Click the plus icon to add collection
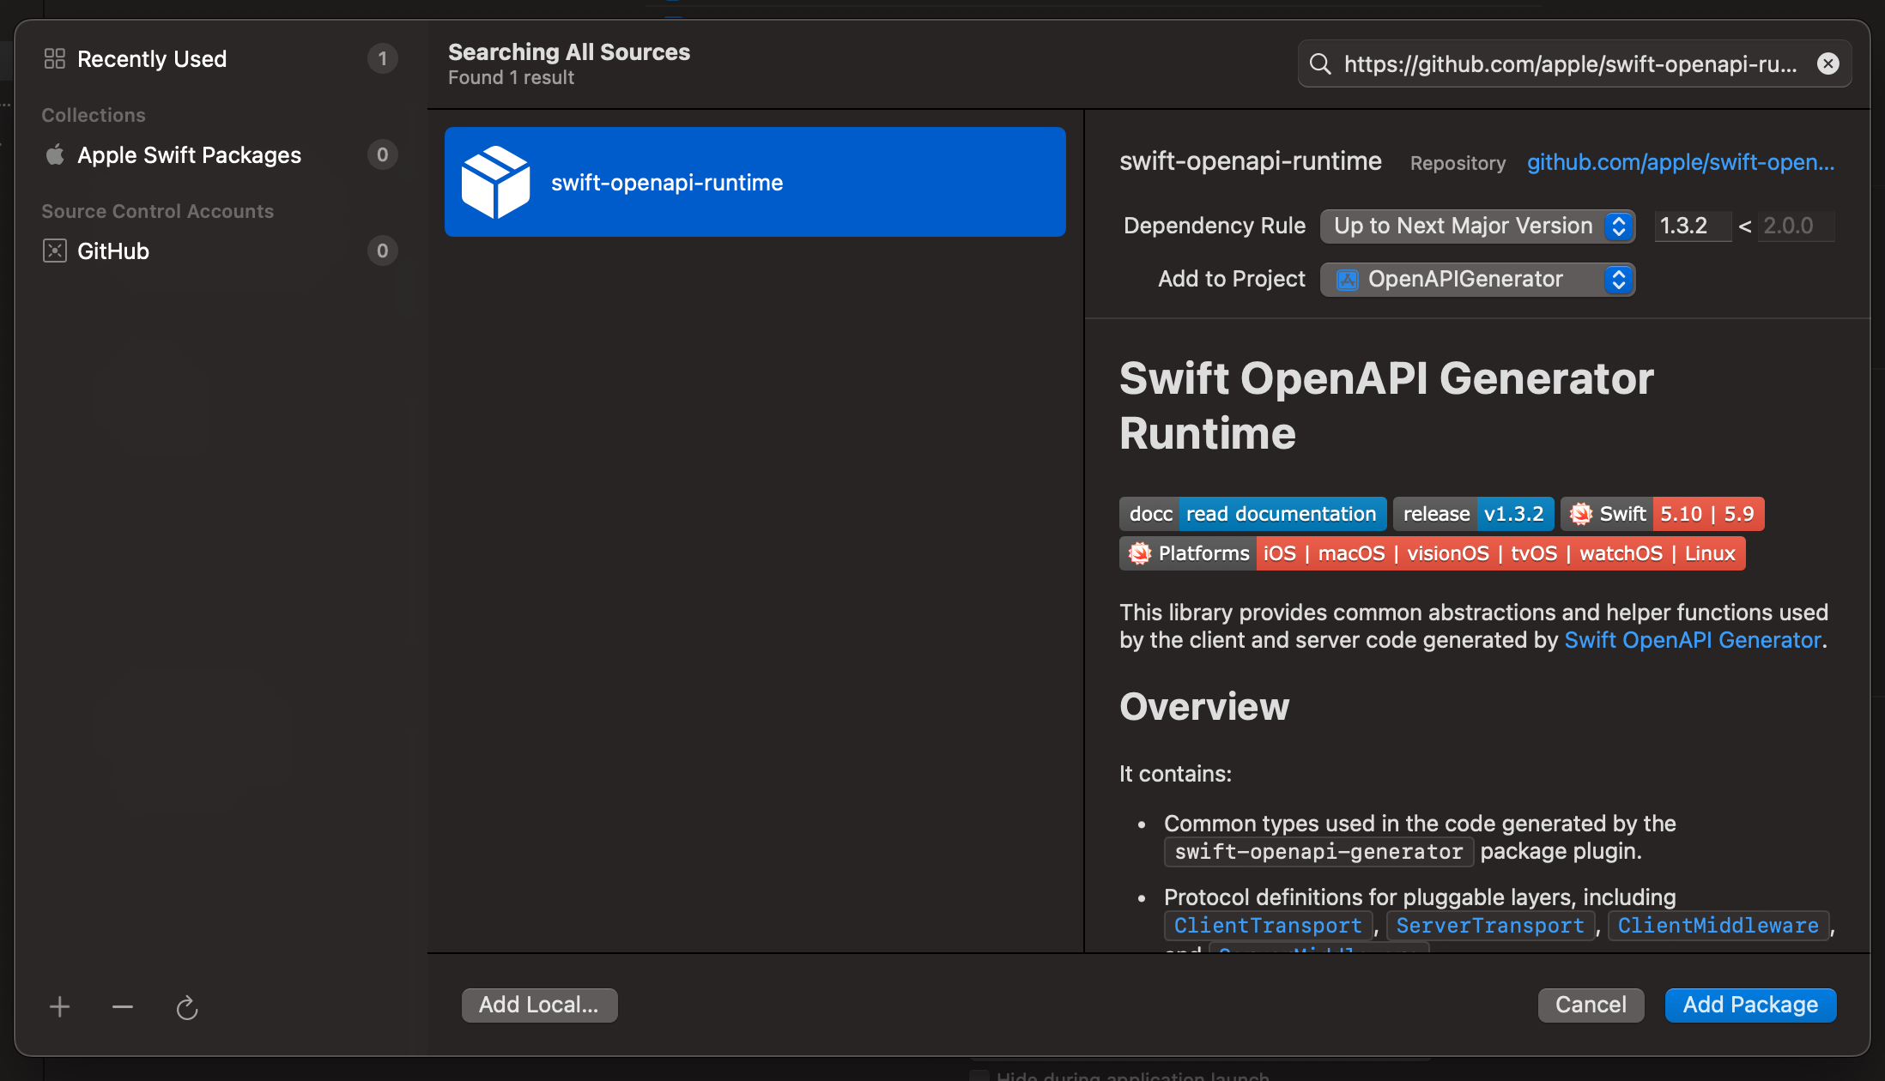The image size is (1885, 1081). point(59,1006)
